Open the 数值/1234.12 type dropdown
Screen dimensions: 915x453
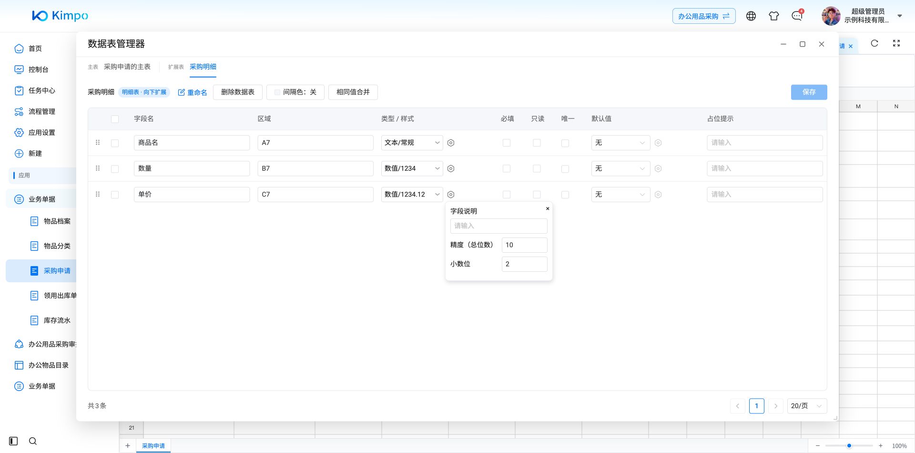412,194
